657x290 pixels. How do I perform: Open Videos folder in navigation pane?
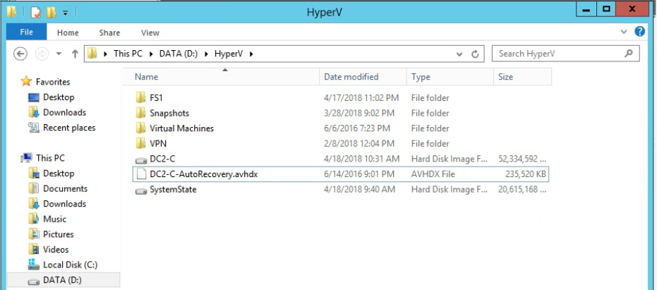(x=56, y=249)
